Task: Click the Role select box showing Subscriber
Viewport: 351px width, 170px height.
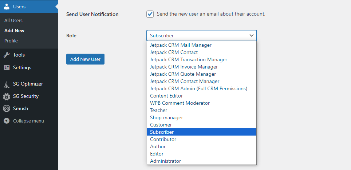Action: pos(202,36)
